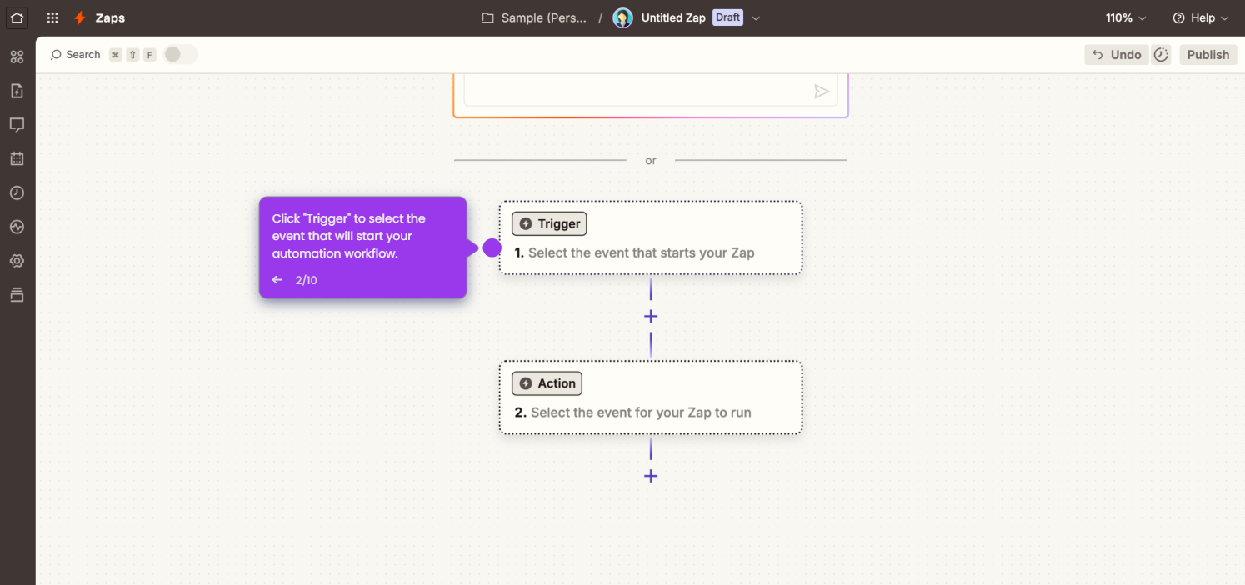
Task: Open the Zap history clock icon
Action: pos(17,192)
